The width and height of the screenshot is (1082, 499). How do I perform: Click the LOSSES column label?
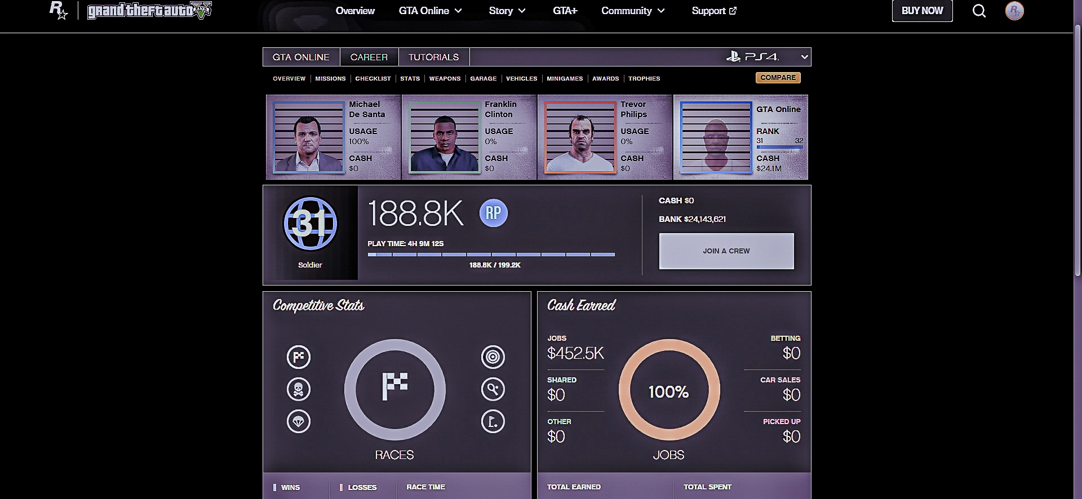pos(362,487)
